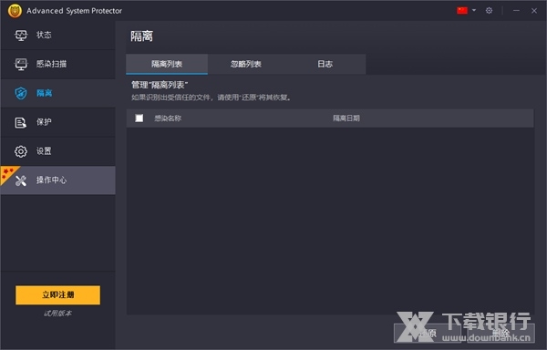547x350 pixels.
Task: Go to the 感染扫描 sidebar item
Action: pyautogui.click(x=58, y=64)
